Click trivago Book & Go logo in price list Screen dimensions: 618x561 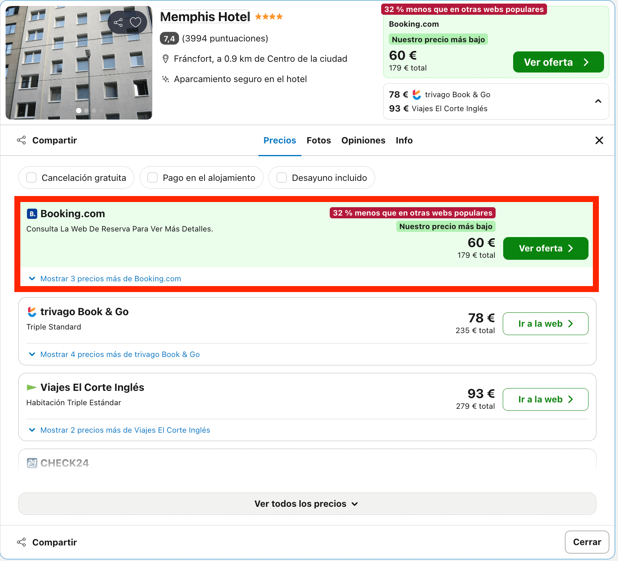pyautogui.click(x=32, y=312)
